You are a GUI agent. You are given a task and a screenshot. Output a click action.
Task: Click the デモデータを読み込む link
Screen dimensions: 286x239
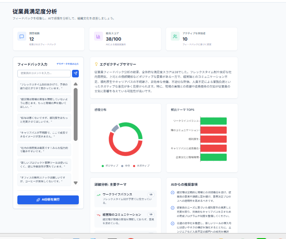[68, 64]
